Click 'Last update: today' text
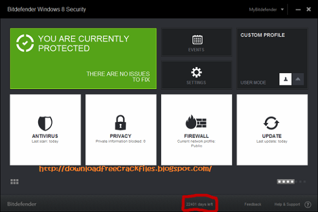 272,141
